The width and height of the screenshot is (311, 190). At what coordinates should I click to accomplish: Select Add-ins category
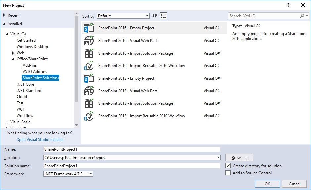(x=30, y=65)
